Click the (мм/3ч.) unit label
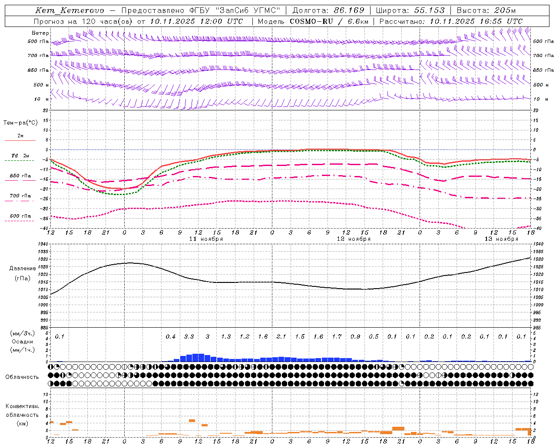 tap(23, 333)
